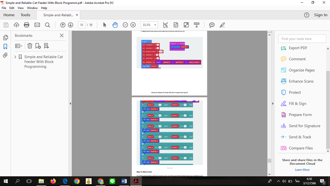The height and width of the screenshot is (186, 330).
Task: Click the Zoom in plus icon
Action: point(133,25)
